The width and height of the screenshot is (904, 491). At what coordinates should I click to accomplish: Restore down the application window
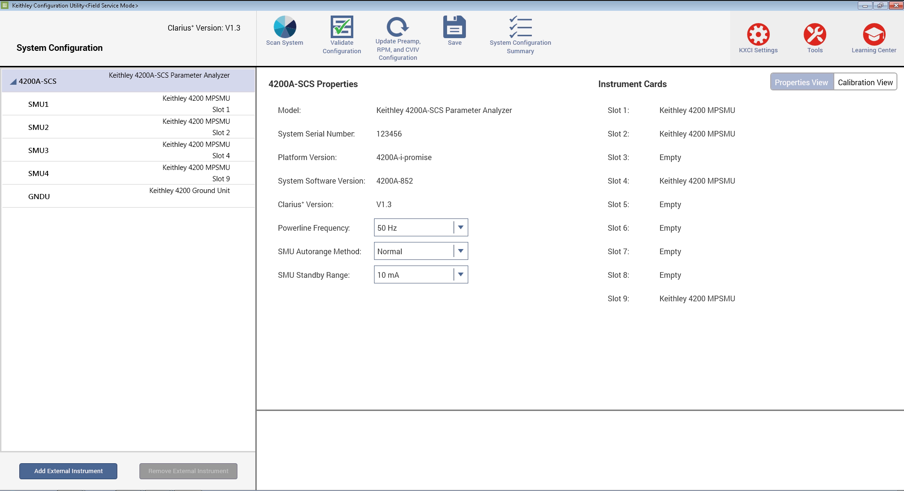pos(880,6)
